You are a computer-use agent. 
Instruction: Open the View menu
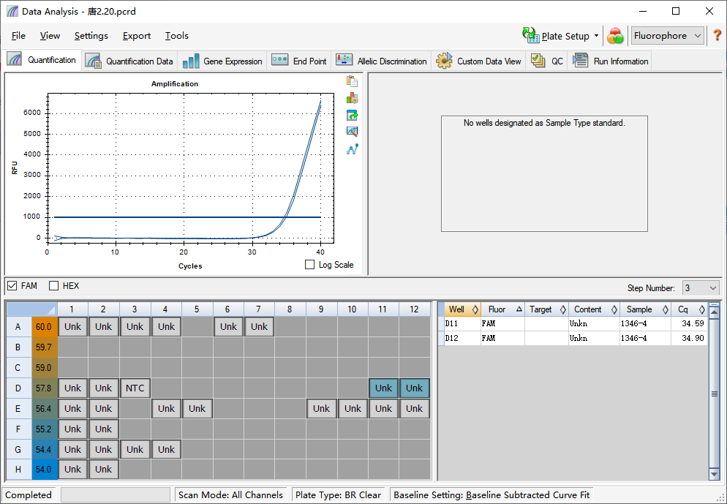50,36
